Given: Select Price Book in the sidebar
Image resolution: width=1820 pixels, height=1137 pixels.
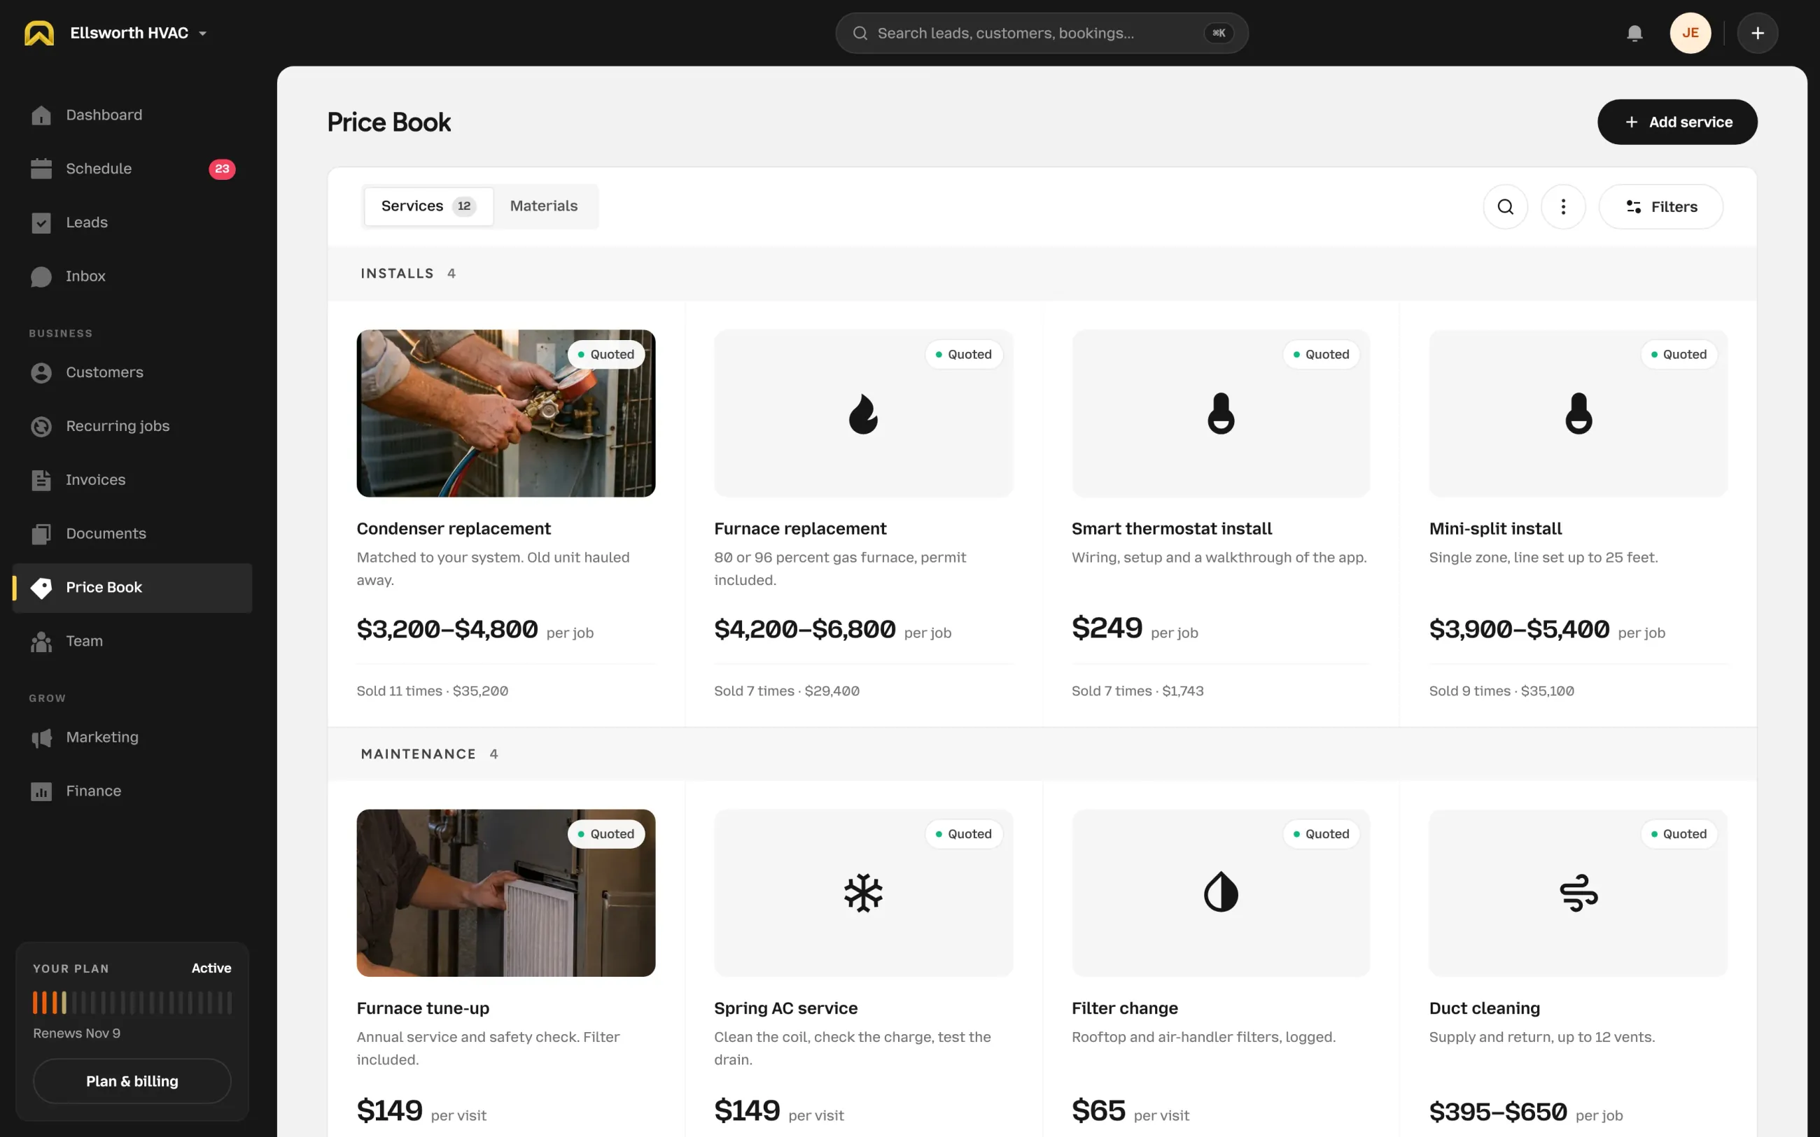Looking at the screenshot, I should [132, 588].
